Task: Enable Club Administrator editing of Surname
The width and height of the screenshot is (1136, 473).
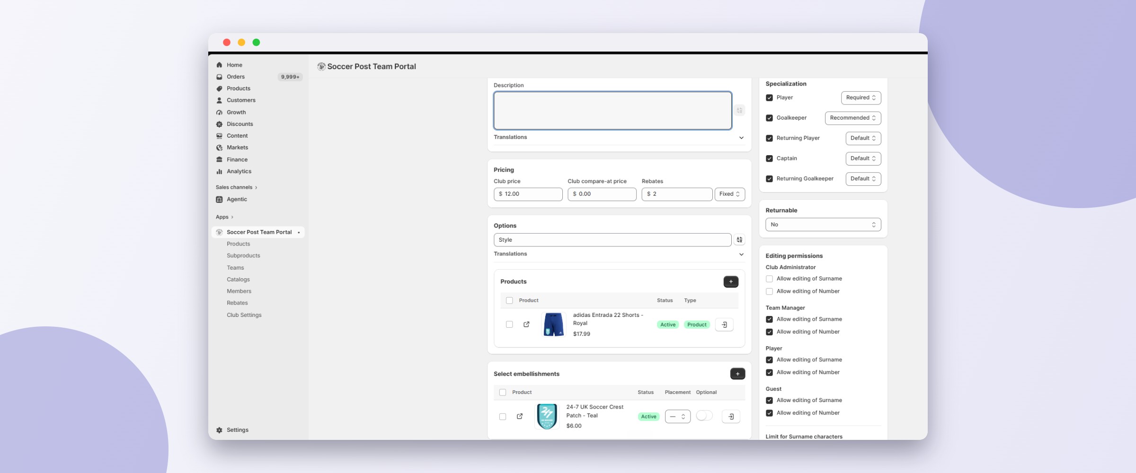Action: pos(769,279)
